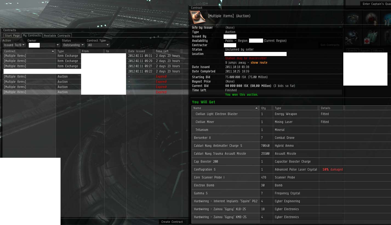Screen dimensions: 391x225
Task: Click the Date Completed 2011.10.25 18:39 value
Action: click(x=237, y=71)
